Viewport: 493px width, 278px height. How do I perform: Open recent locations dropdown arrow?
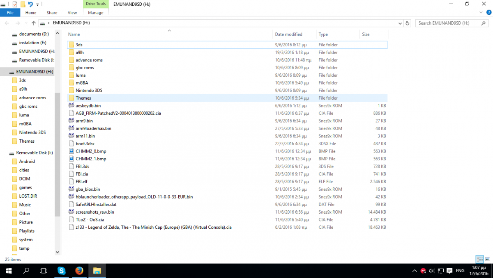click(25, 23)
